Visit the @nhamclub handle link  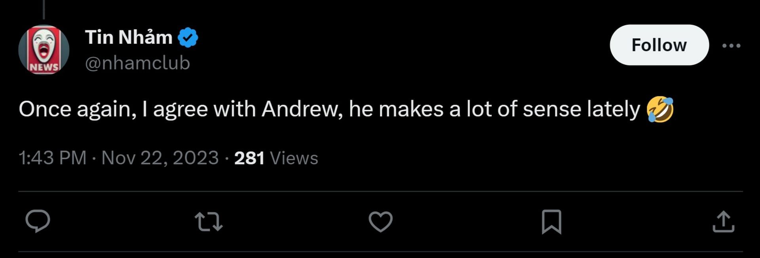pyautogui.click(x=137, y=63)
